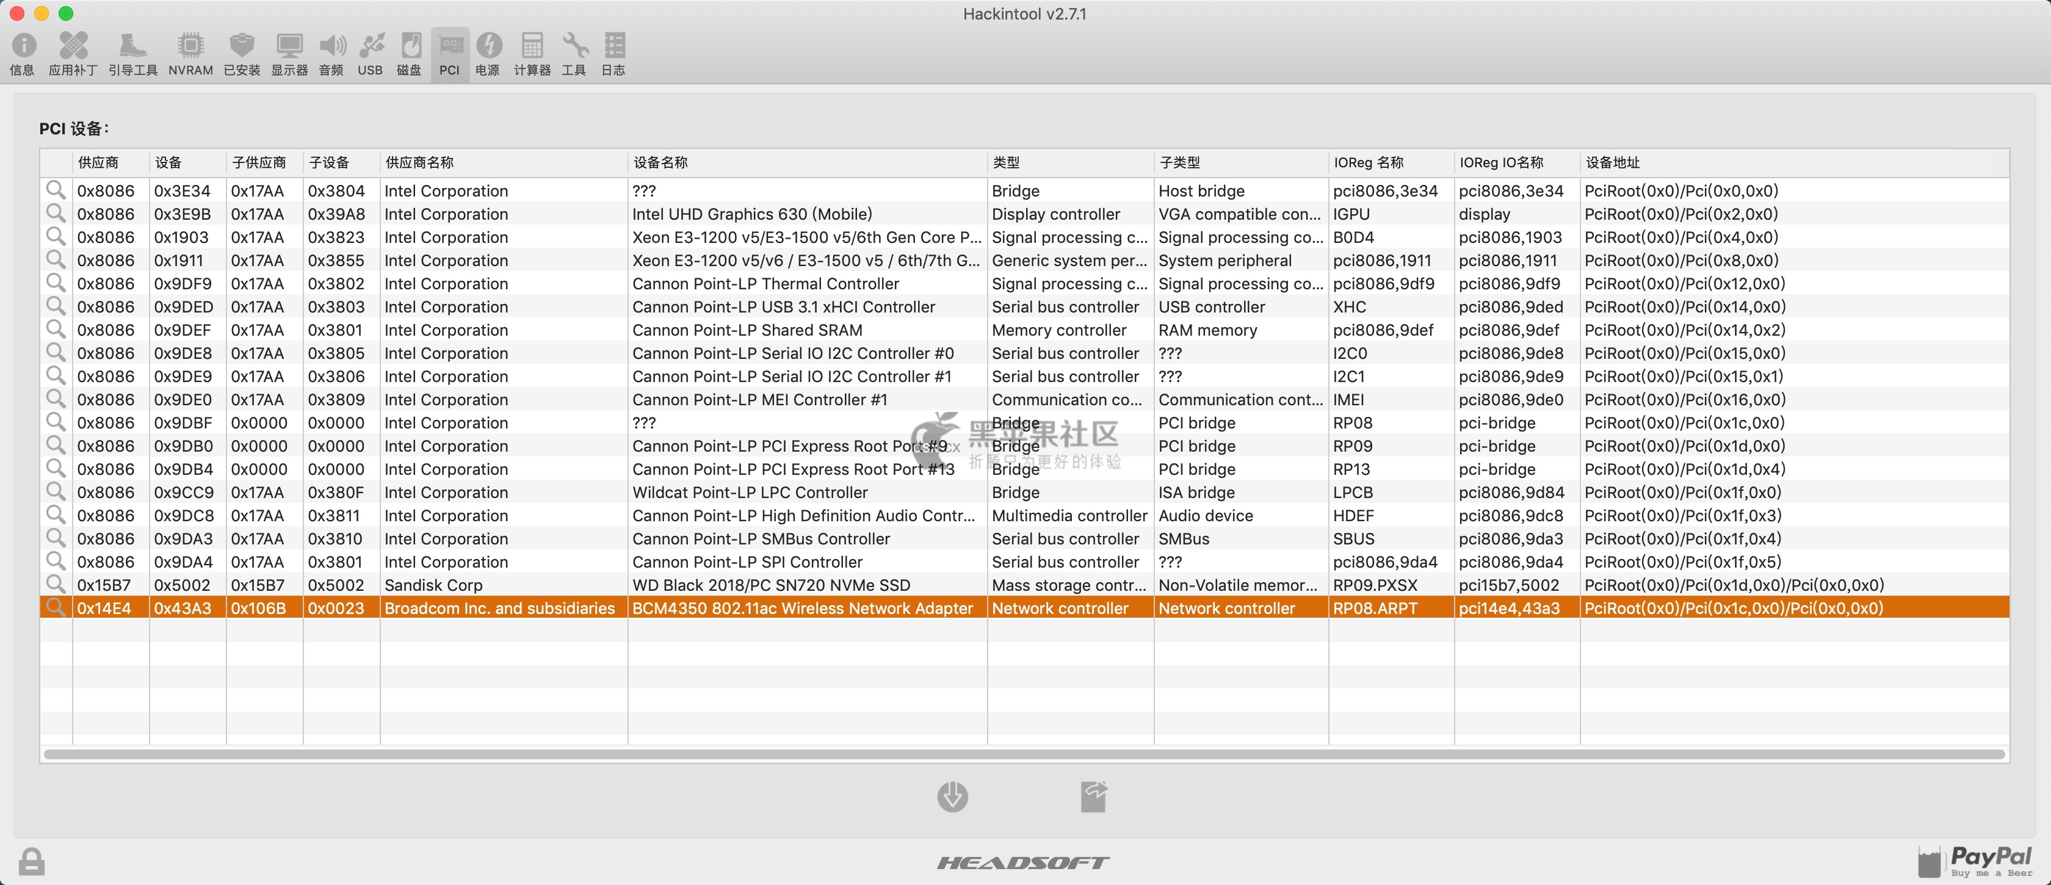
Task: Click the horizontal scrollbar under the PCI table
Action: pyautogui.click(x=1024, y=754)
